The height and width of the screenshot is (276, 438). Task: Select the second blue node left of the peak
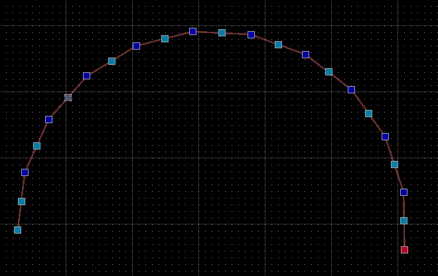[x=86, y=75]
